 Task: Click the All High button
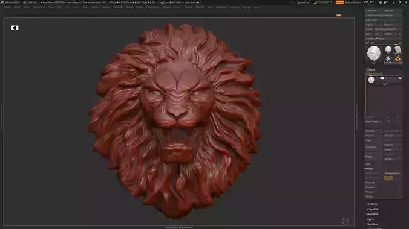393,136
